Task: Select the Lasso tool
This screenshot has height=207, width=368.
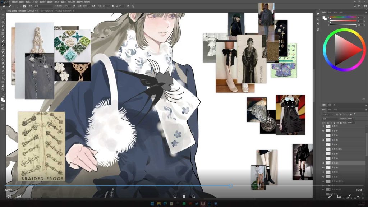Action: click(x=3, y=22)
